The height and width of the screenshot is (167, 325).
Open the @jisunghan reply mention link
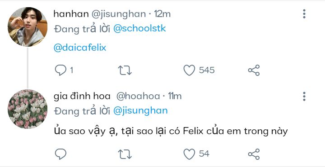click(140, 111)
